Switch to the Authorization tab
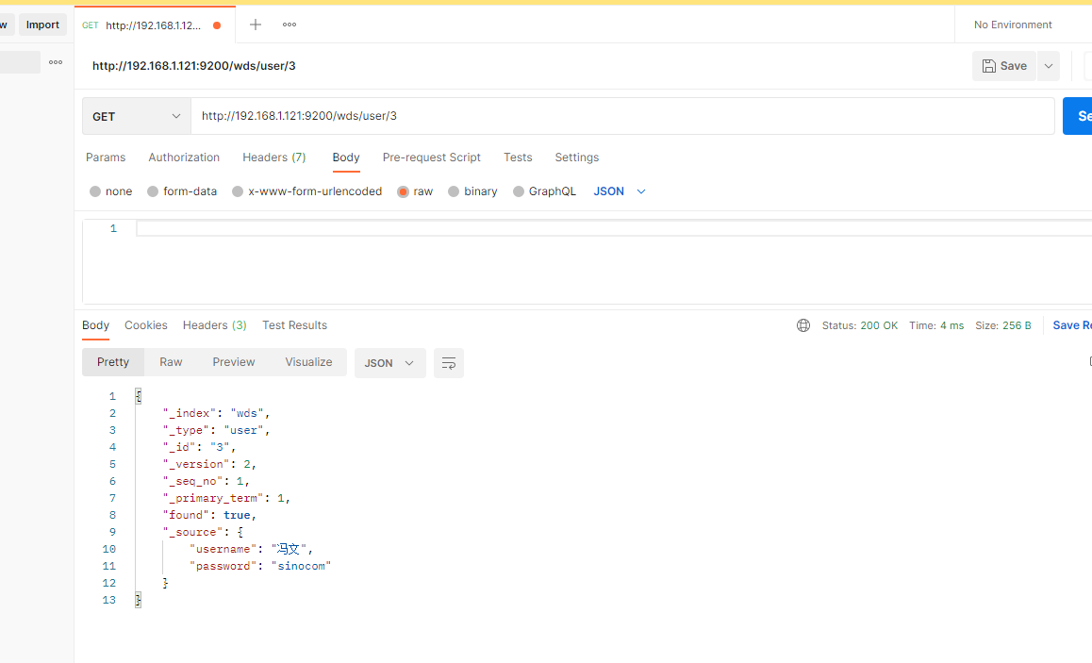The height and width of the screenshot is (663, 1092). (x=184, y=157)
